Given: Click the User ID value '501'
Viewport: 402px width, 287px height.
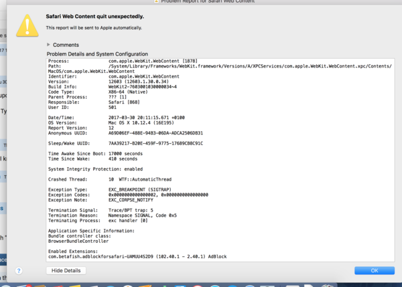Looking at the screenshot, I should (113, 107).
